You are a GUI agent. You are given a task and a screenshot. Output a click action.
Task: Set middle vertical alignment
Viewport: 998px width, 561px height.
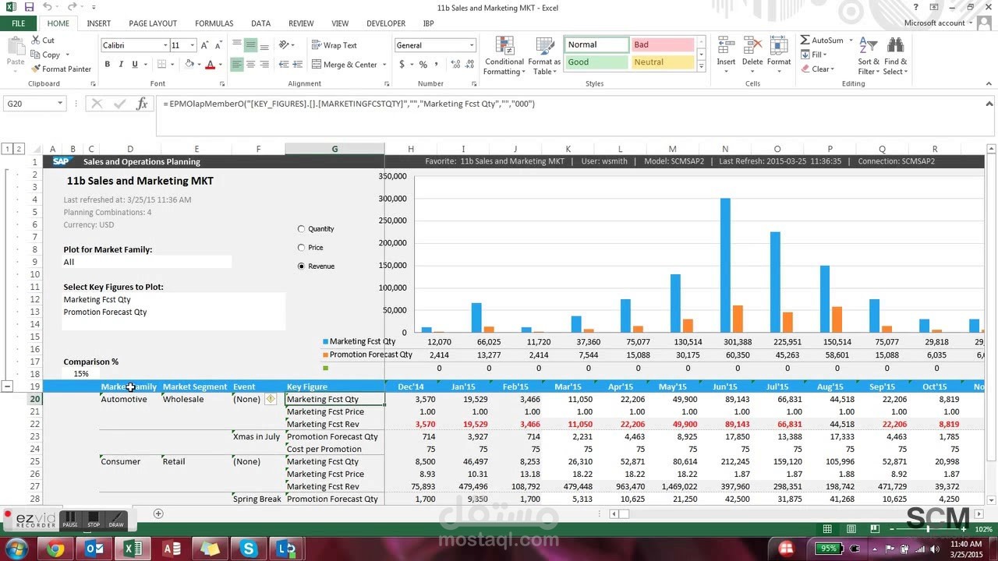coord(250,45)
